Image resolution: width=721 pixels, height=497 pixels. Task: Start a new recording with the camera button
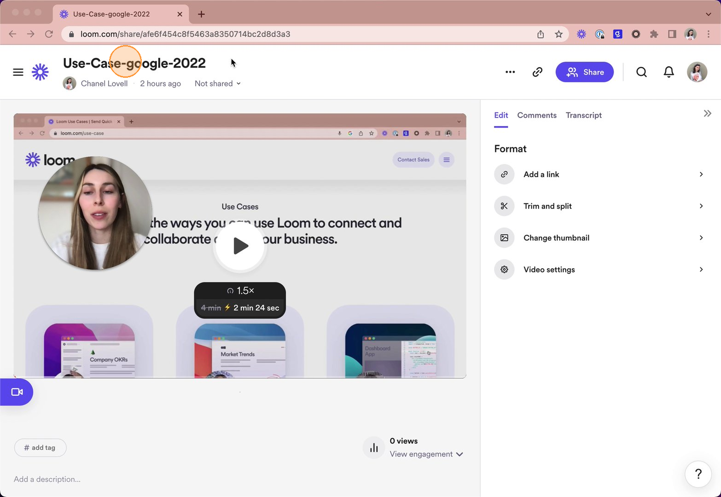[x=17, y=392]
